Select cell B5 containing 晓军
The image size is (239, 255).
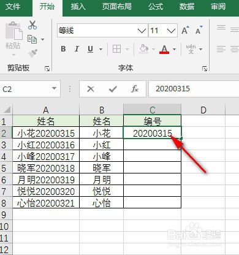102,168
